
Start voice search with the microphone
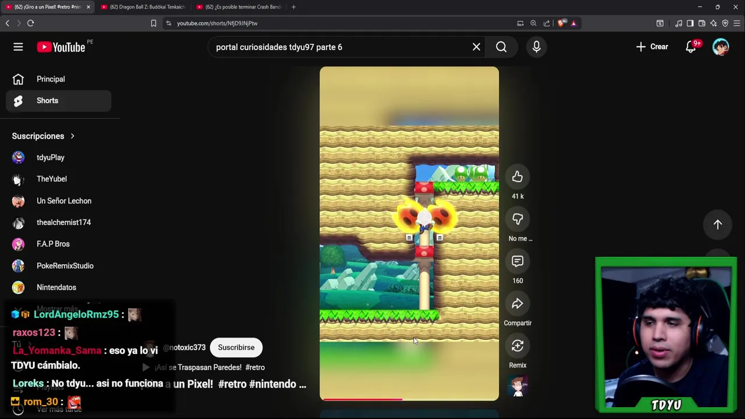[537, 47]
